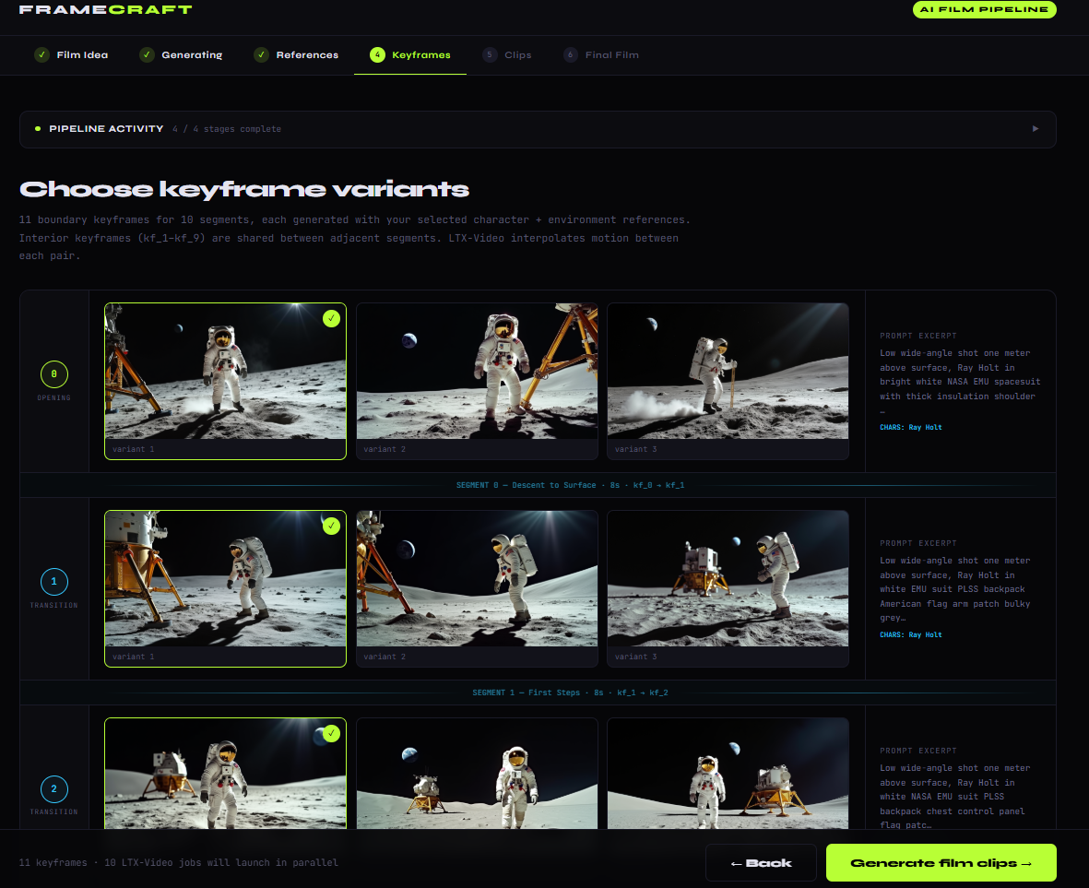The image size is (1089, 888).
Task: Click Segment 1 First Steps label
Action: pos(570,693)
